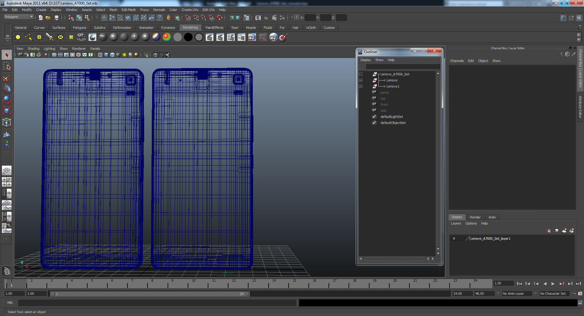
Task: Activate the Show Manipulator tool
Action: click(7, 145)
